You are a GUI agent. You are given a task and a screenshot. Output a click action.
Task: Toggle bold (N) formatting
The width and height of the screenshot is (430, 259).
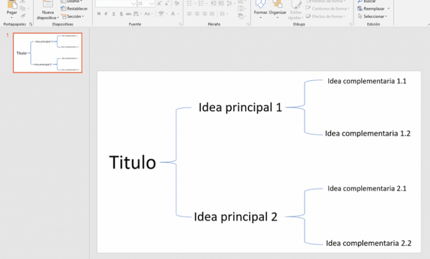click(x=99, y=14)
